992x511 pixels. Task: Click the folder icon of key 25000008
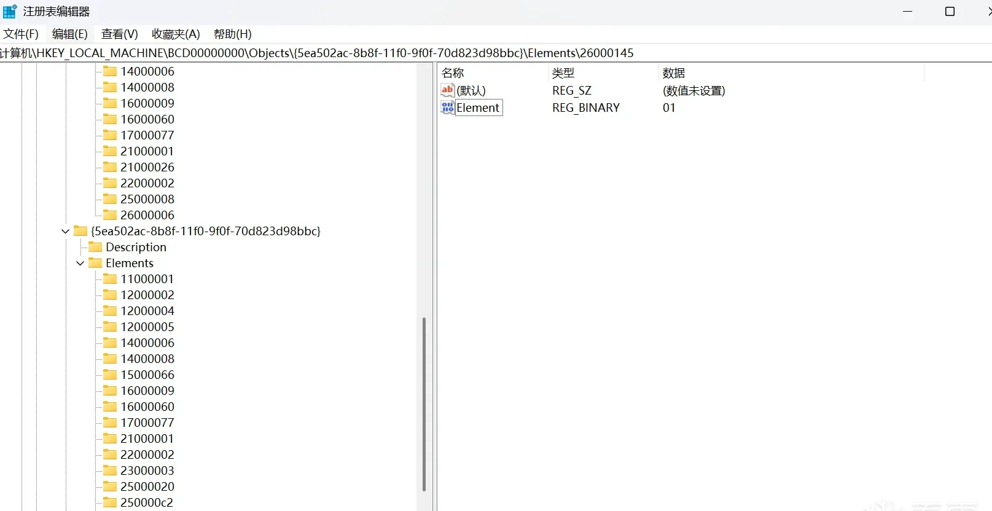[x=110, y=199]
